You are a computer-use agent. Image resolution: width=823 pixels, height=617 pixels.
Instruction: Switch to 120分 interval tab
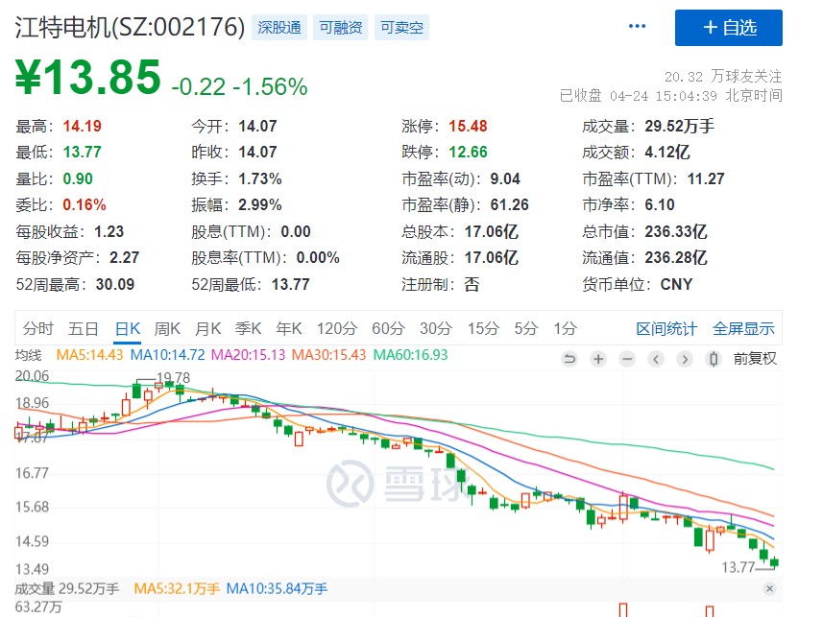coord(336,329)
